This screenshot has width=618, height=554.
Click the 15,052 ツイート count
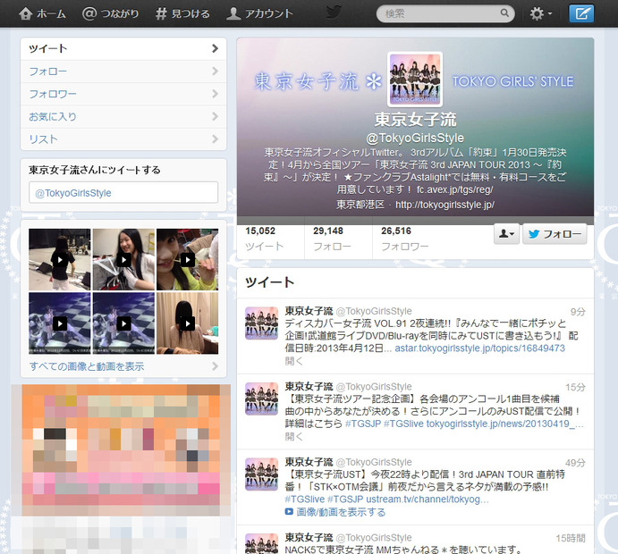click(264, 239)
